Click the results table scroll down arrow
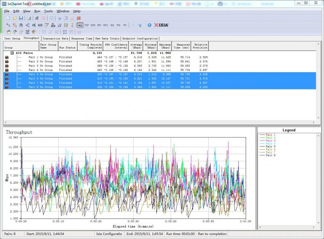This screenshot has height=239, width=324. 318,118
